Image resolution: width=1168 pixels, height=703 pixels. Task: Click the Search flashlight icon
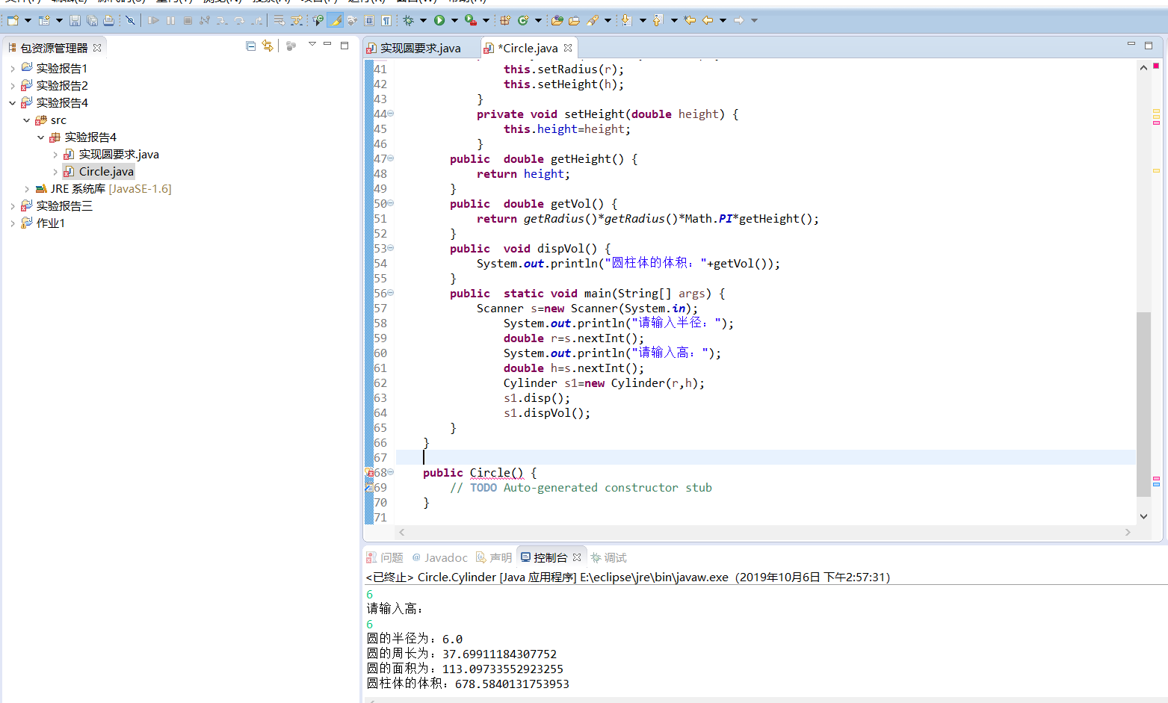[593, 20]
